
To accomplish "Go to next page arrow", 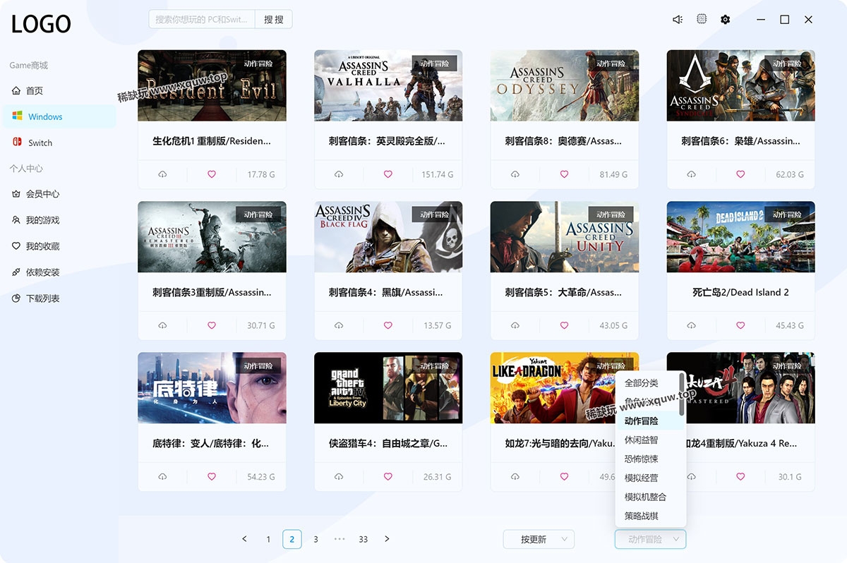I will (387, 539).
